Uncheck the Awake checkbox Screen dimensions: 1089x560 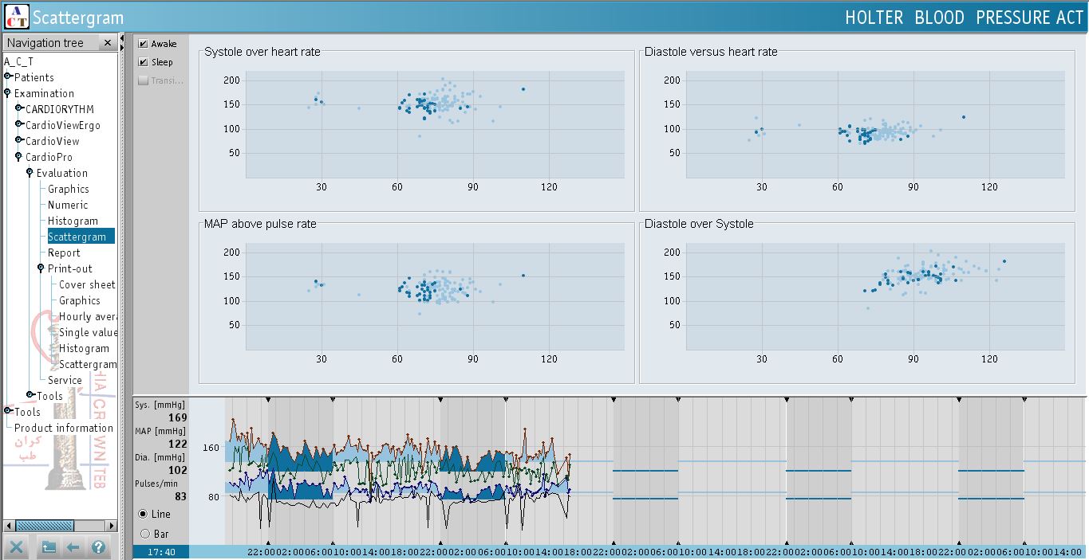click(x=143, y=44)
